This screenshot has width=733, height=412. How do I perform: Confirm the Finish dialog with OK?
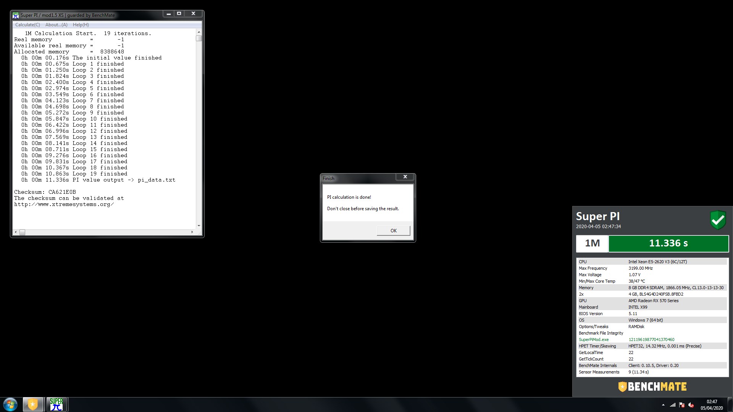(394, 231)
